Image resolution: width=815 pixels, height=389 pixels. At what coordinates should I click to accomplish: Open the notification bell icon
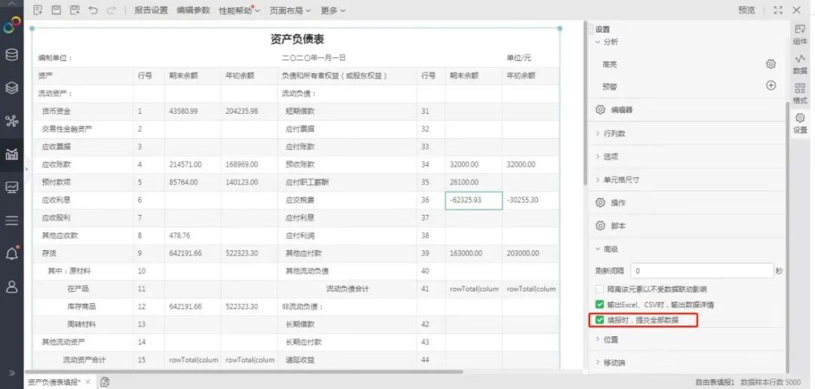(x=11, y=253)
